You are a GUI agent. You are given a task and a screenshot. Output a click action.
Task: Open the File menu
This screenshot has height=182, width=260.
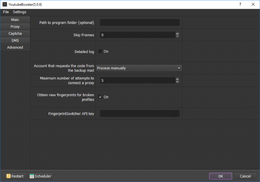pyautogui.click(x=6, y=12)
